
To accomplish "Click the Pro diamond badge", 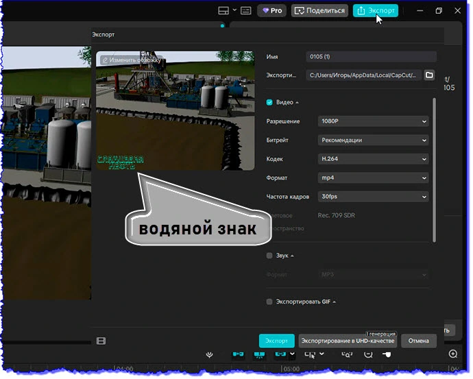I will coord(271,11).
